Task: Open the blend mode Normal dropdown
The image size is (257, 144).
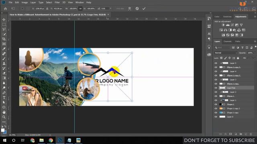Action: tap(226, 53)
